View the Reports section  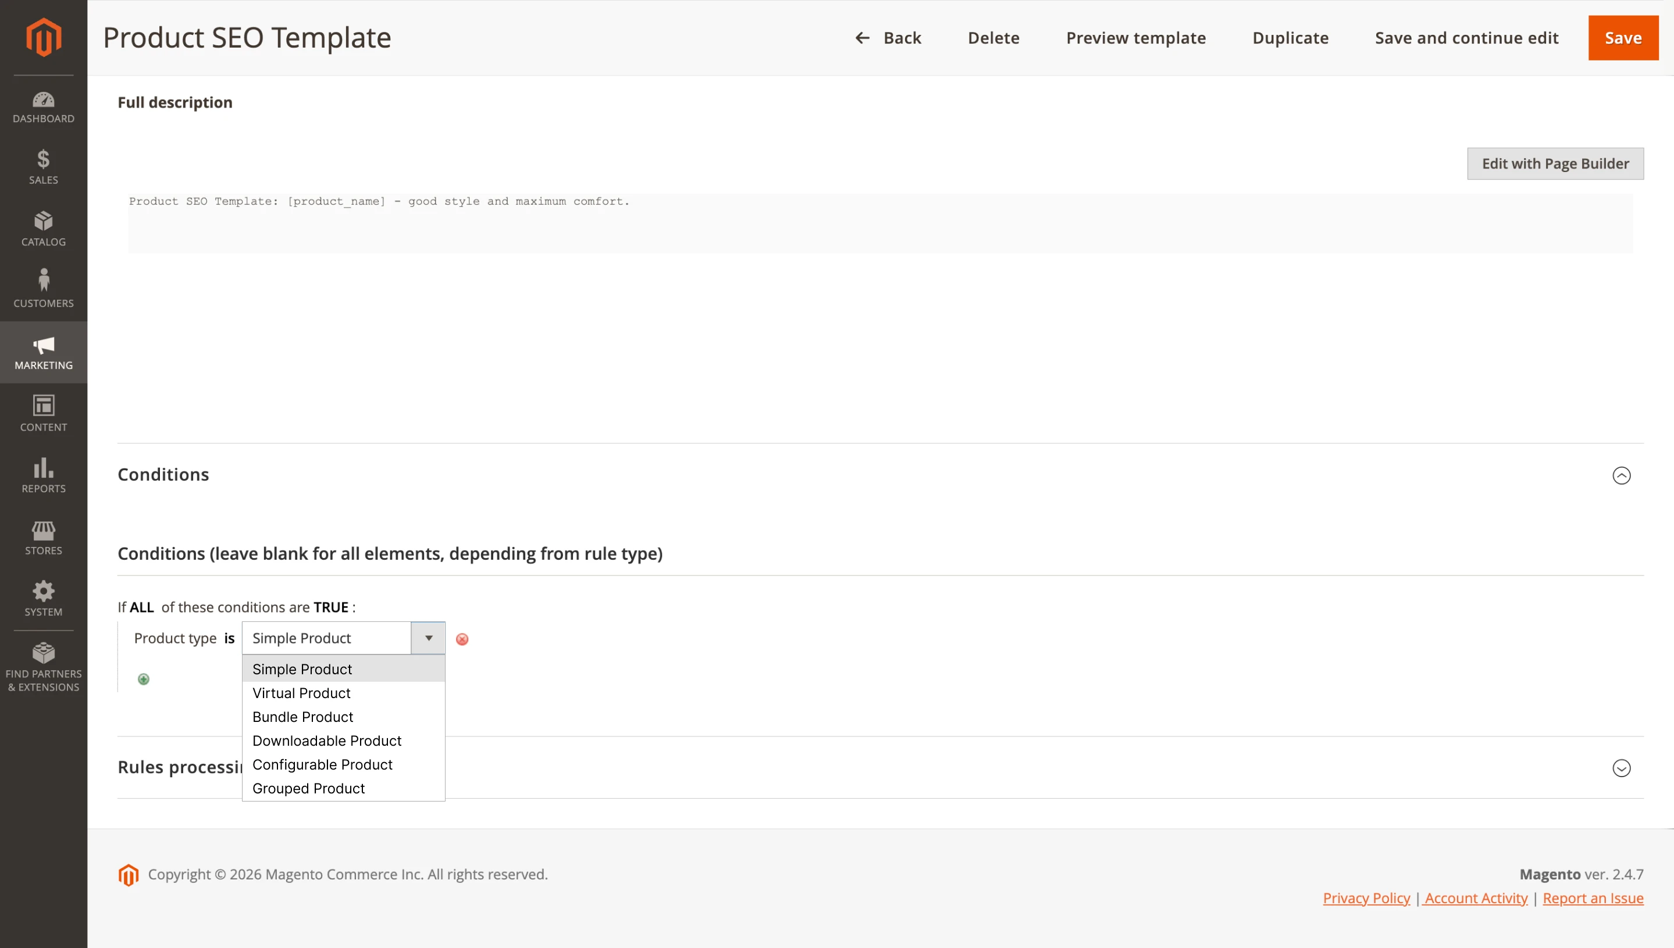click(x=43, y=476)
